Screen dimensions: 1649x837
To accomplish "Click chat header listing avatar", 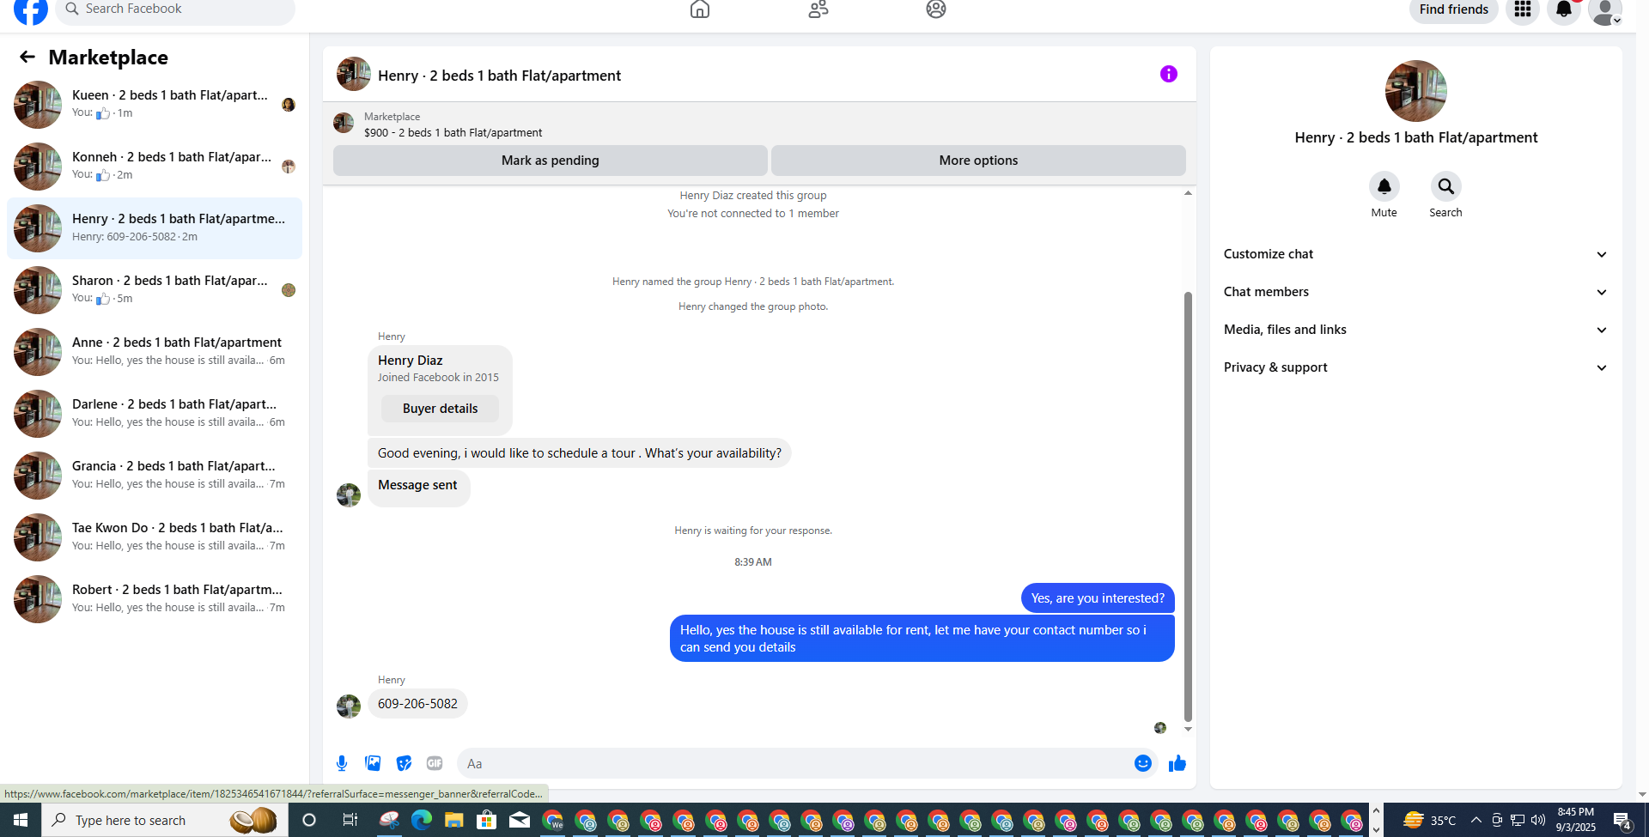I will (x=354, y=74).
